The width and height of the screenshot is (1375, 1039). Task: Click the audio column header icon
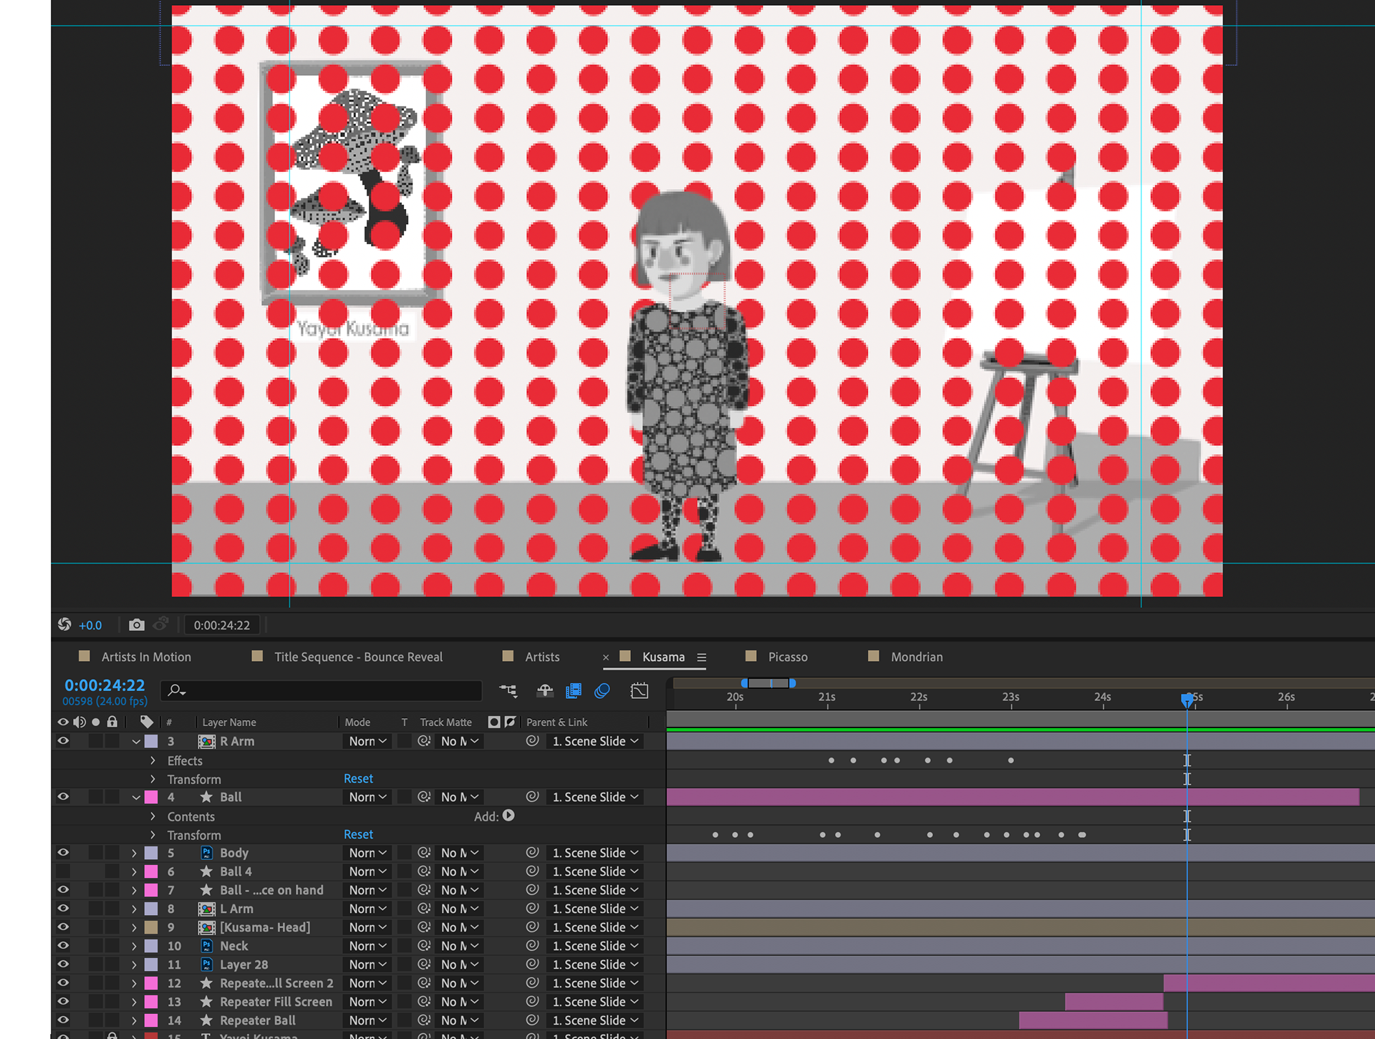coord(79,722)
